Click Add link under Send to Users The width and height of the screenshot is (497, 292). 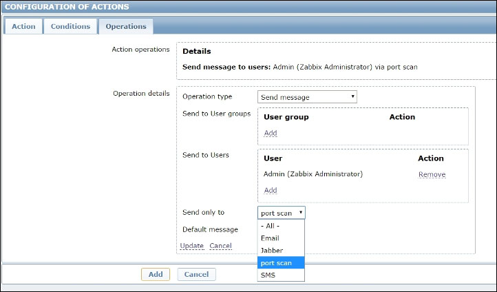tap(271, 190)
